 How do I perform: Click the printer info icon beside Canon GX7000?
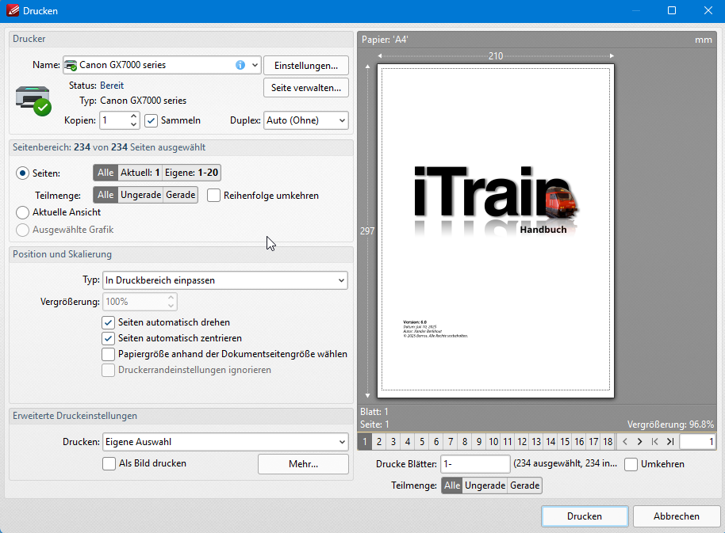click(240, 65)
